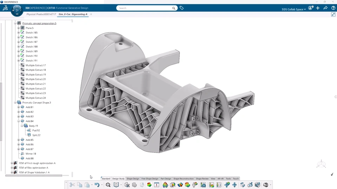This screenshot has width=337, height=189.
Task: Expand the Plane.5 node
Action: 19,28
